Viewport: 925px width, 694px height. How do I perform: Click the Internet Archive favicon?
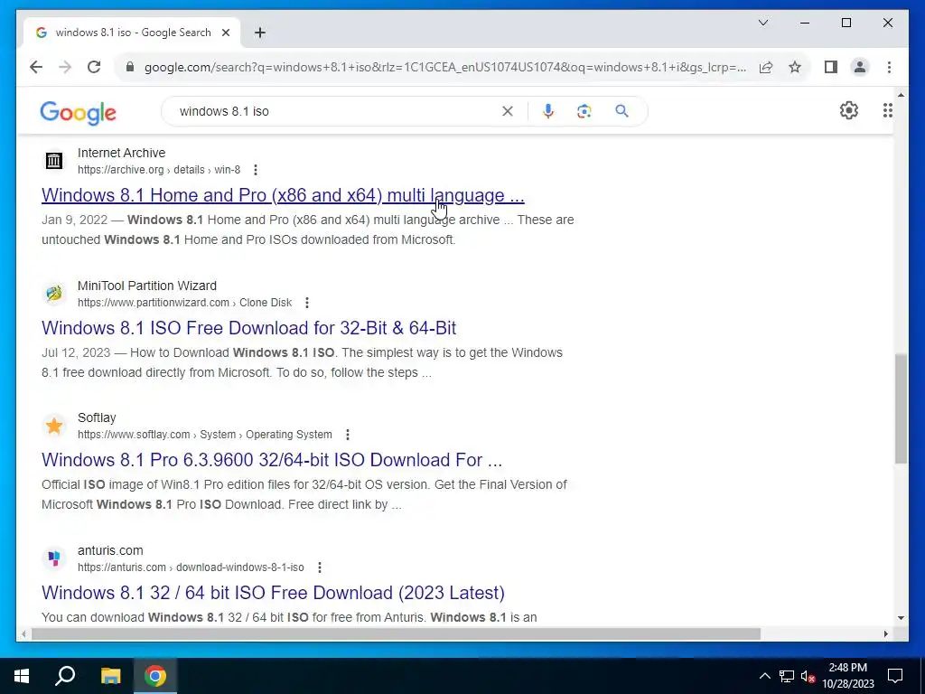coord(54,161)
